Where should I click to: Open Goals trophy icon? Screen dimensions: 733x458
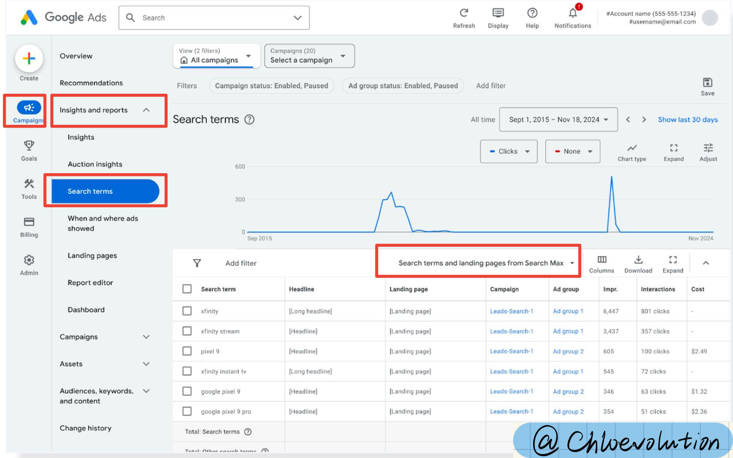(x=29, y=146)
